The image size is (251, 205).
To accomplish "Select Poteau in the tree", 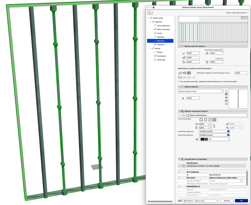I will tap(160, 52).
